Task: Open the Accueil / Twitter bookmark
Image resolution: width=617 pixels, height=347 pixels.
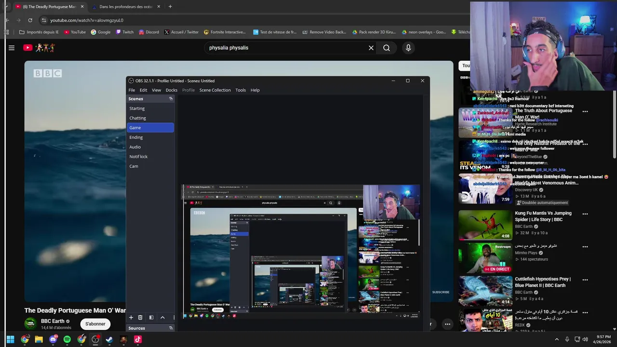Action: click(181, 32)
